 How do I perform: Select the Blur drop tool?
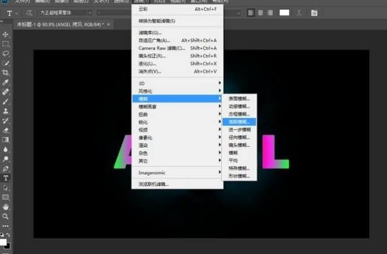point(5,149)
